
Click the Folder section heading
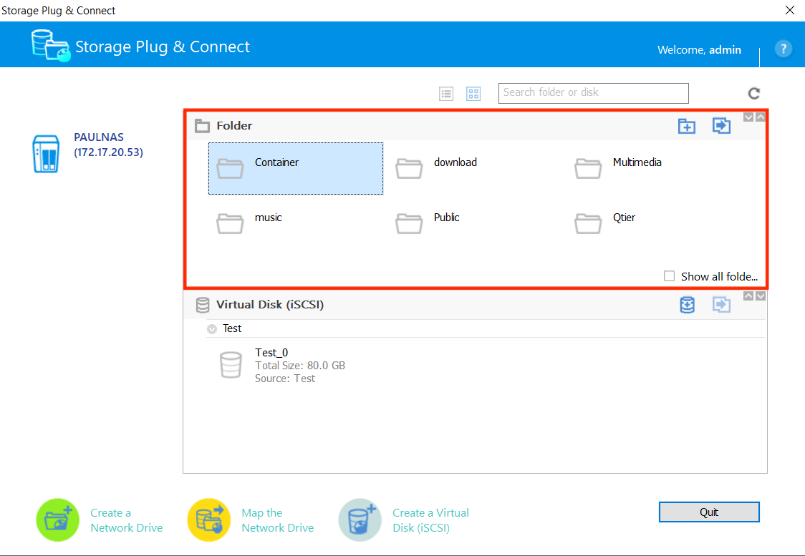tap(234, 126)
